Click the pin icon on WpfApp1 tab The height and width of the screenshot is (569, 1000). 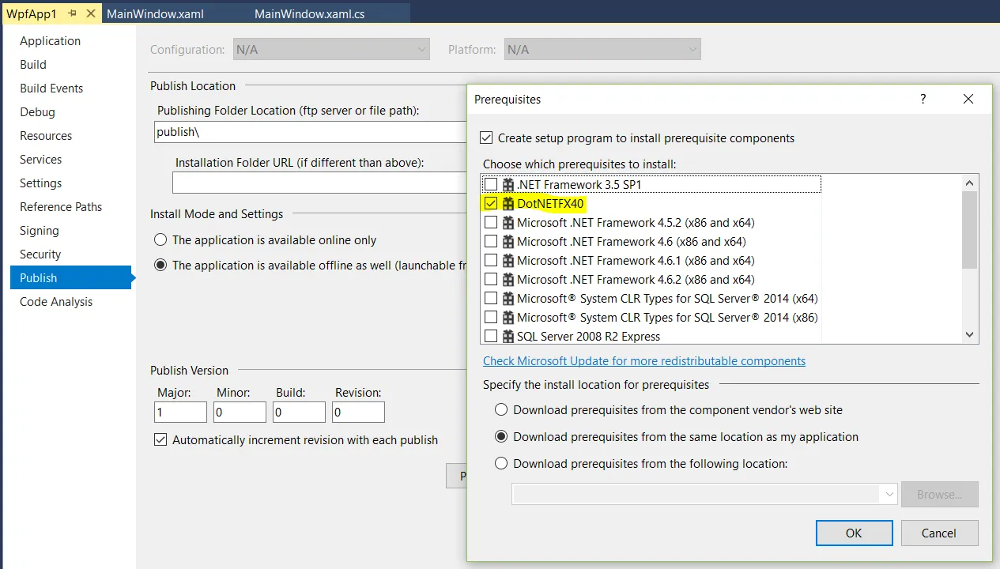pyautogui.click(x=72, y=13)
